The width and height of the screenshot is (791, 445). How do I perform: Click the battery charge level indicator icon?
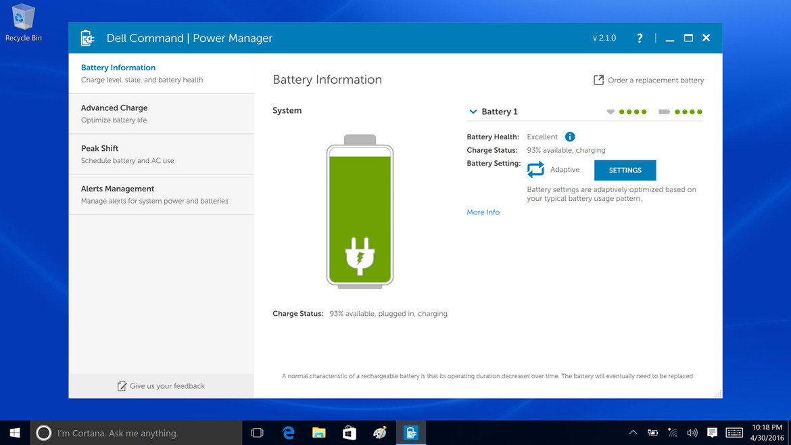pos(664,112)
